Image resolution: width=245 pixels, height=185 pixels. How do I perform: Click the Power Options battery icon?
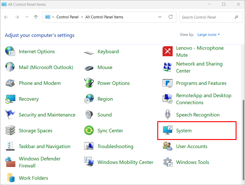point(89,83)
